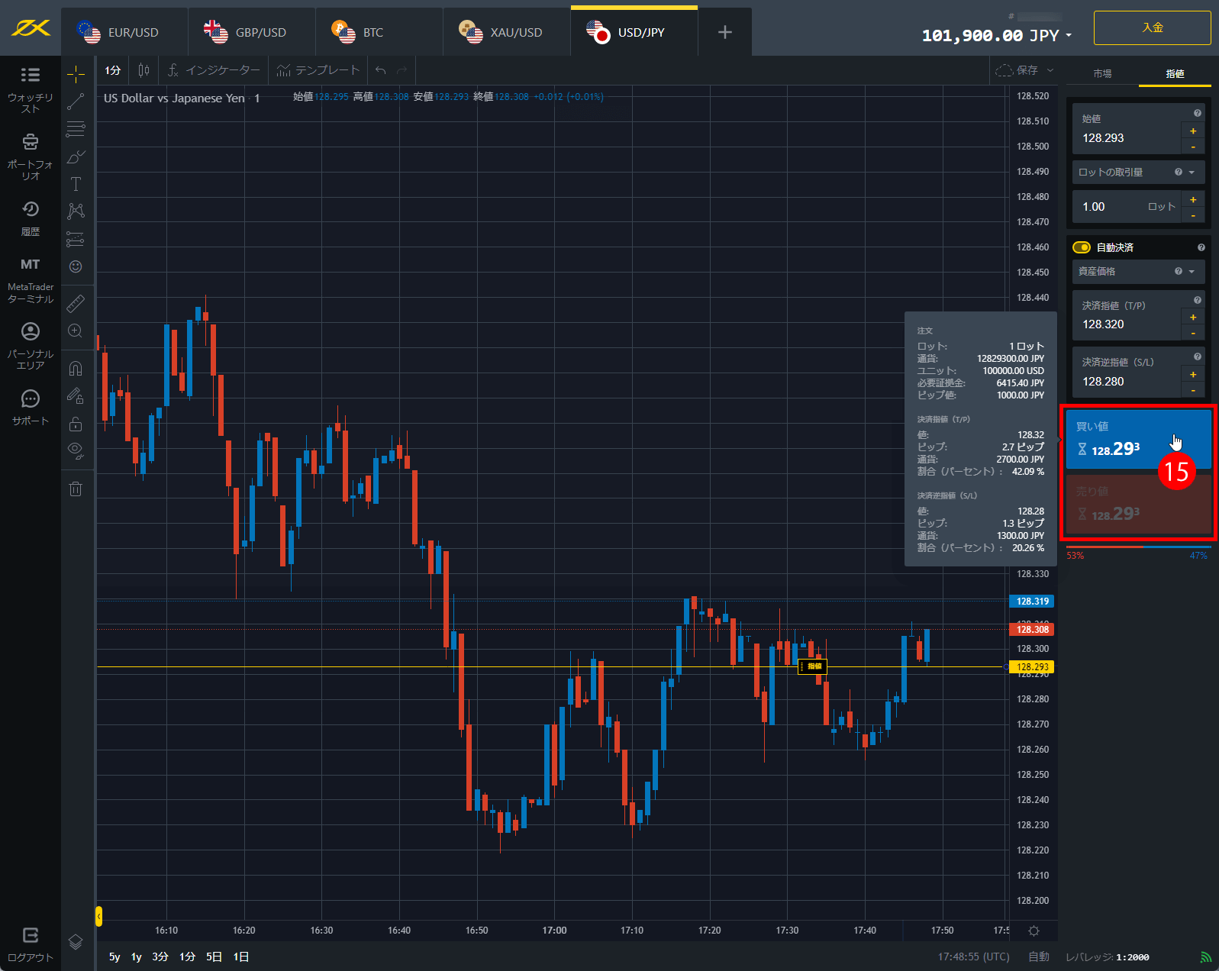Toggle the 自動決済 auto-close switch
Screen dimensions: 1219x971
coord(1081,247)
